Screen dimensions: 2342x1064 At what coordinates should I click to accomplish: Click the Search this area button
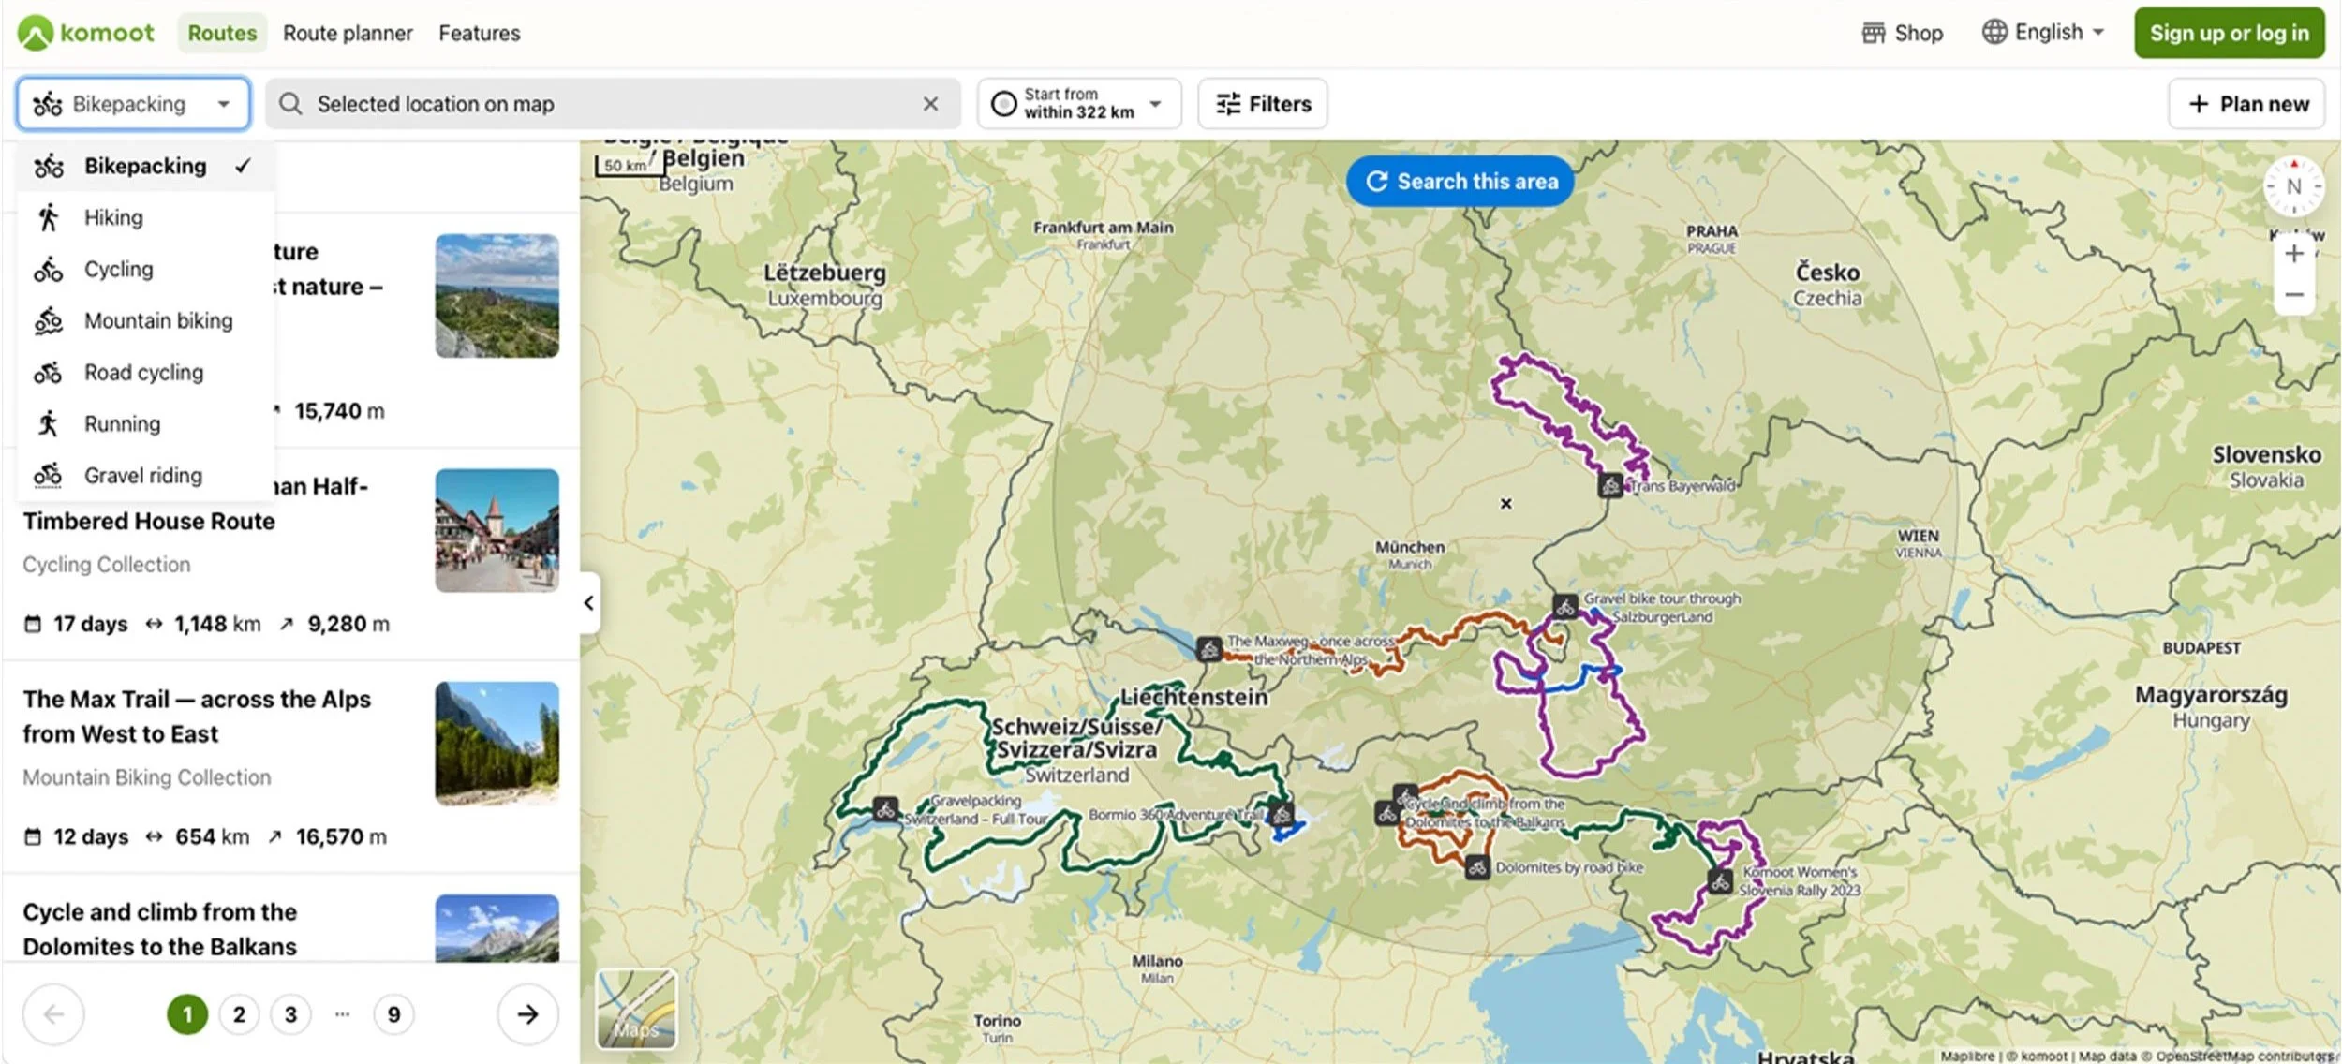[1460, 182]
